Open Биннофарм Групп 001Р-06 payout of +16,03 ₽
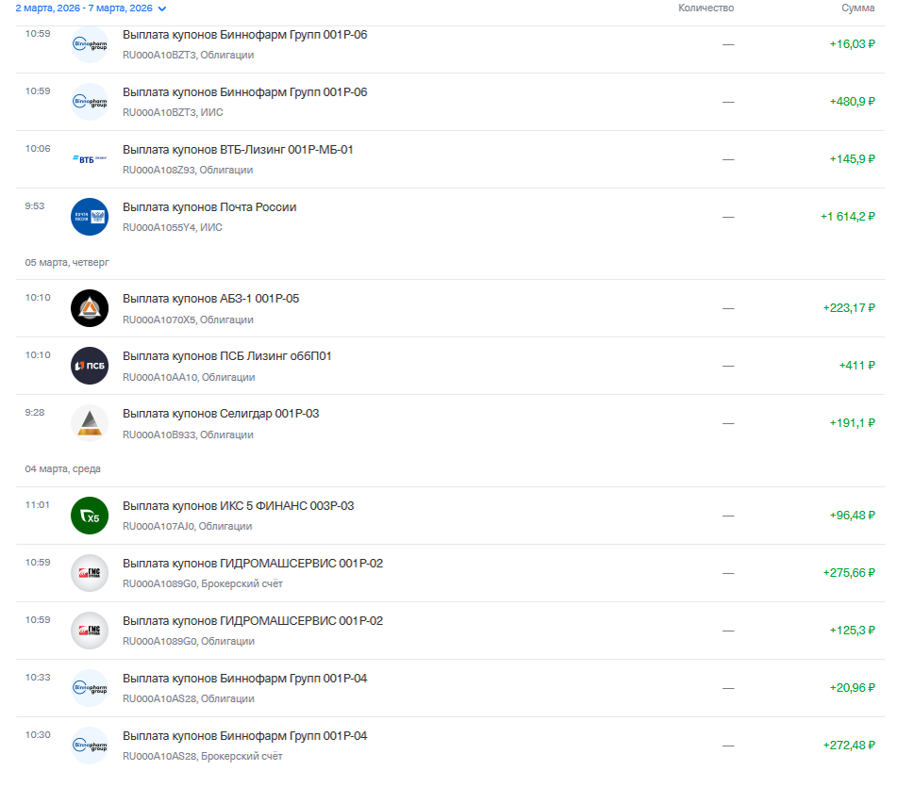The height and width of the screenshot is (787, 897). pyautogui.click(x=450, y=44)
